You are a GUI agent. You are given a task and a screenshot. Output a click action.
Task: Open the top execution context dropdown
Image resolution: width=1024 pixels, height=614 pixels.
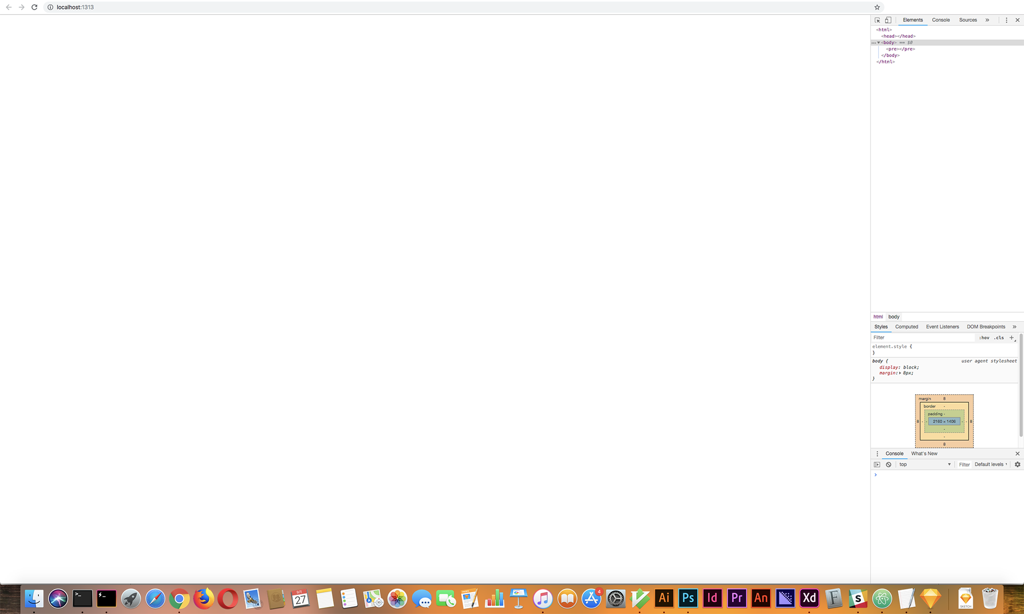(x=925, y=465)
